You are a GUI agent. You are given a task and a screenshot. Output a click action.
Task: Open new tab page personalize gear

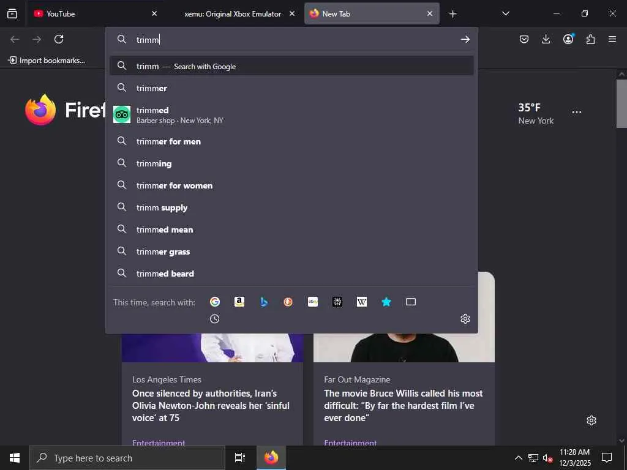[x=591, y=420]
